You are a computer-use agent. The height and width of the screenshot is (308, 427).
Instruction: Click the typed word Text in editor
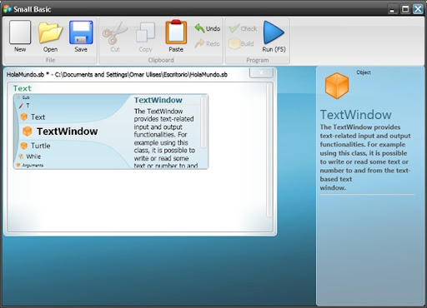23,88
